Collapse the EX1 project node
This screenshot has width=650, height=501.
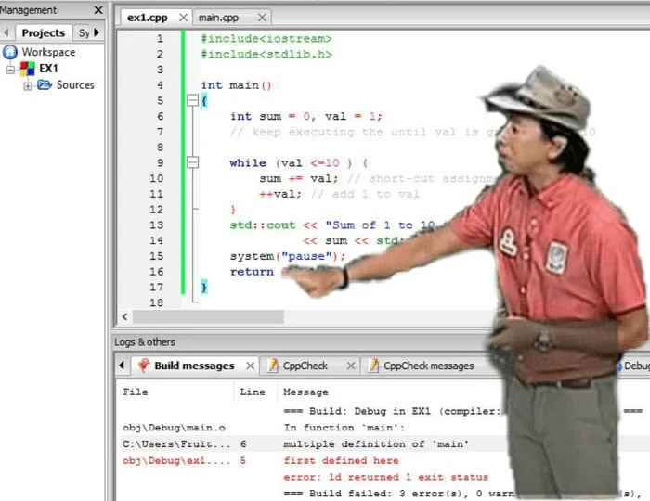(x=11, y=70)
